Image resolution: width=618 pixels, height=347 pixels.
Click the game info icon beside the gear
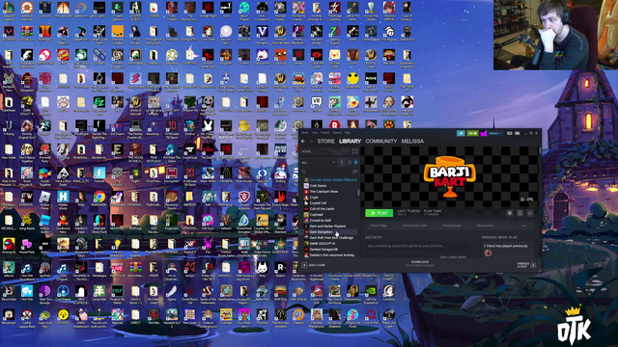520,213
